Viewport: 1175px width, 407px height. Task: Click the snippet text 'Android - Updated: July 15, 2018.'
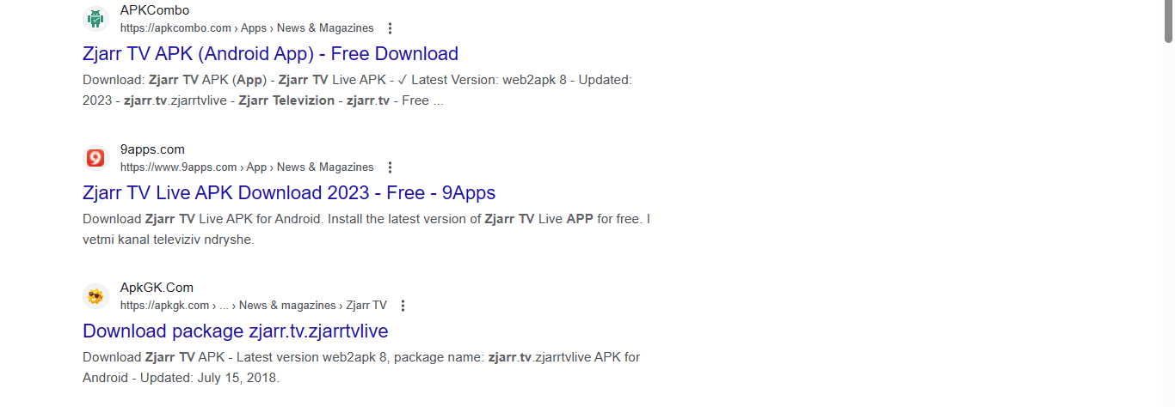(181, 378)
